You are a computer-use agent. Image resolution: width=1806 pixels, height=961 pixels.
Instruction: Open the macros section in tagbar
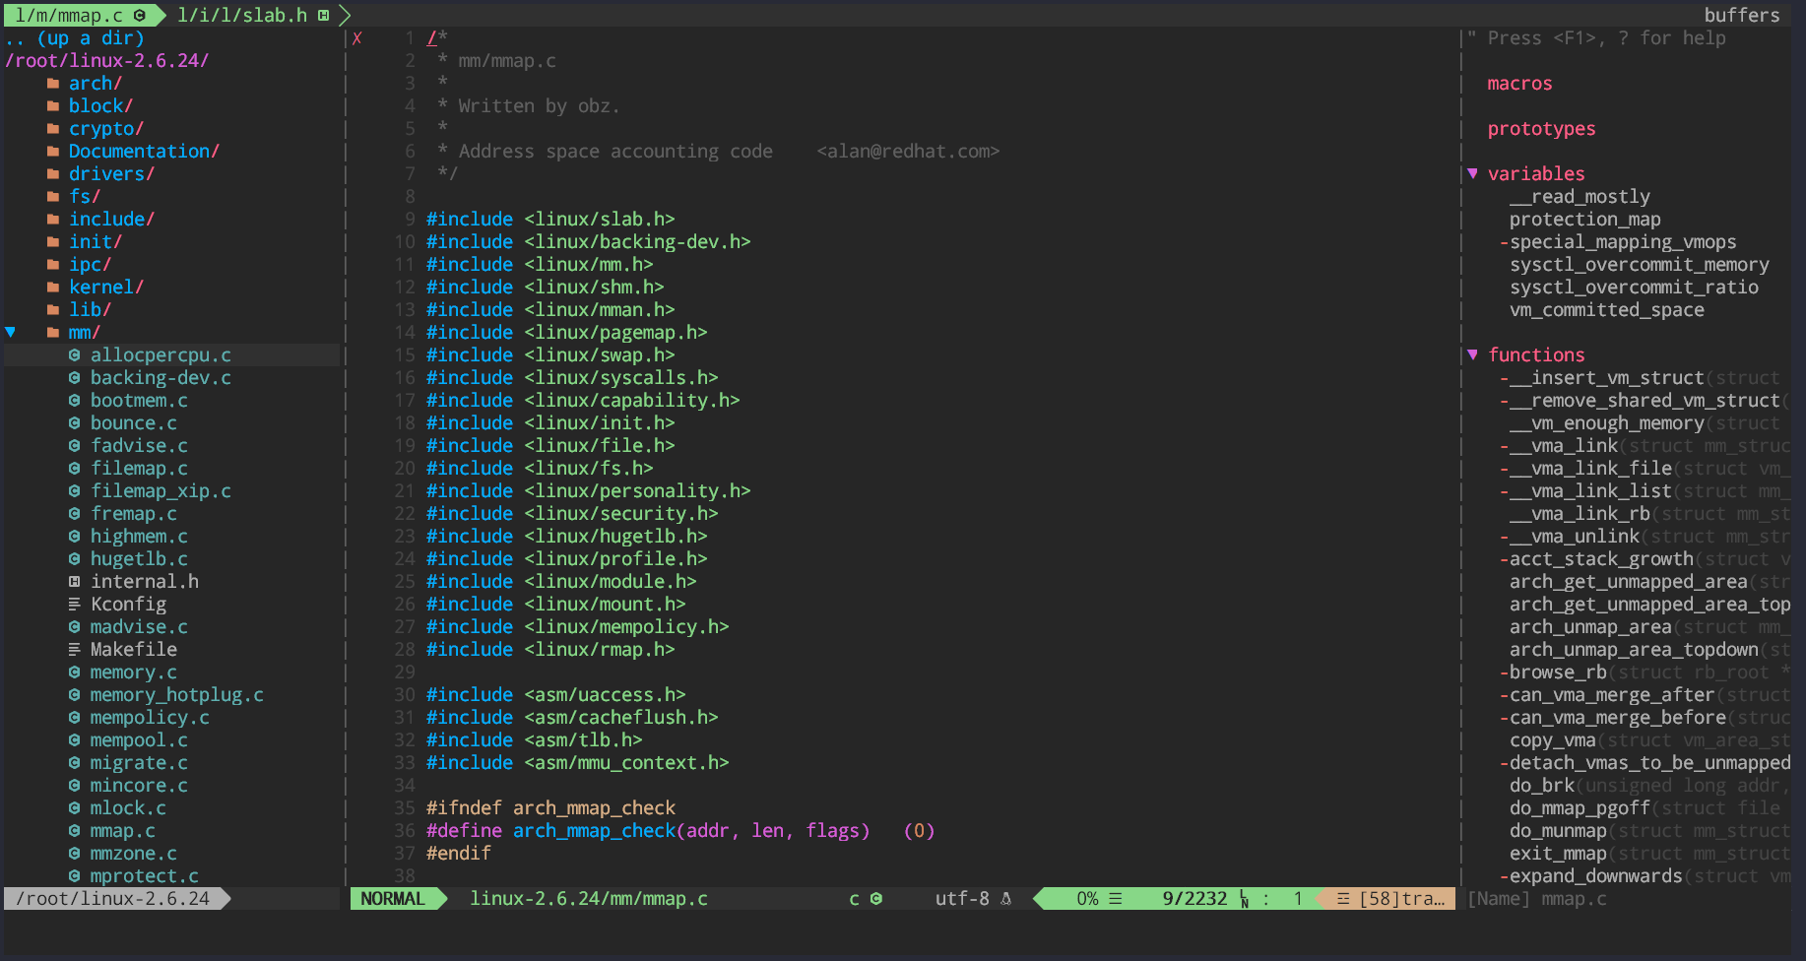[x=1519, y=84]
